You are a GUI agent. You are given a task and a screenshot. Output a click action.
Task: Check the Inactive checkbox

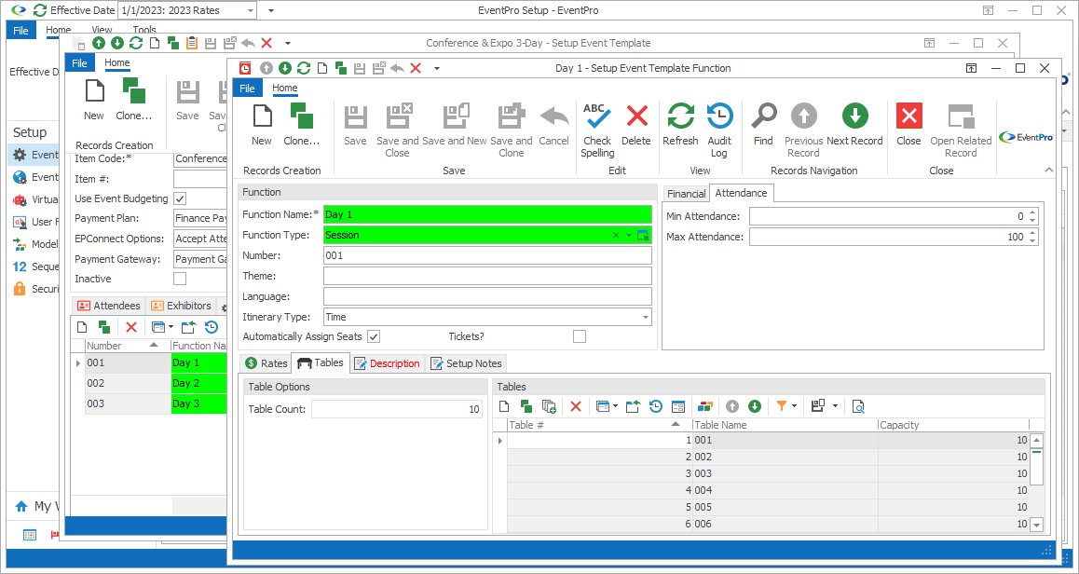(x=180, y=279)
